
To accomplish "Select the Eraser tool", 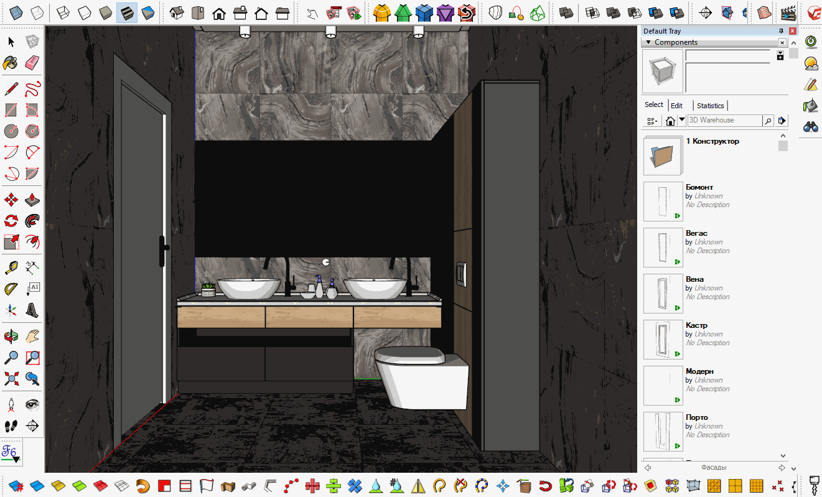I will pyautogui.click(x=32, y=63).
